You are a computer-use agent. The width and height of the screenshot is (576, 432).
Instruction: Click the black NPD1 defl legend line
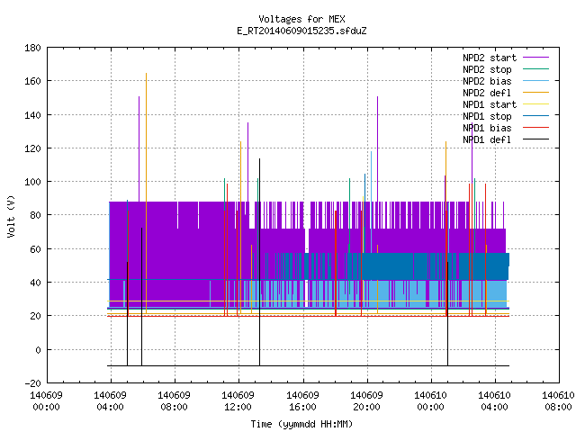tap(535, 139)
